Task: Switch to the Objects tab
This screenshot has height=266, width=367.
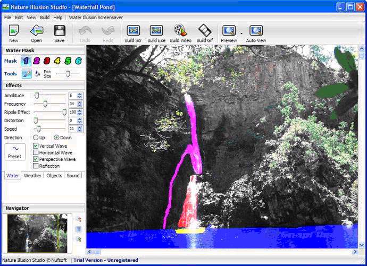Action: click(x=54, y=176)
